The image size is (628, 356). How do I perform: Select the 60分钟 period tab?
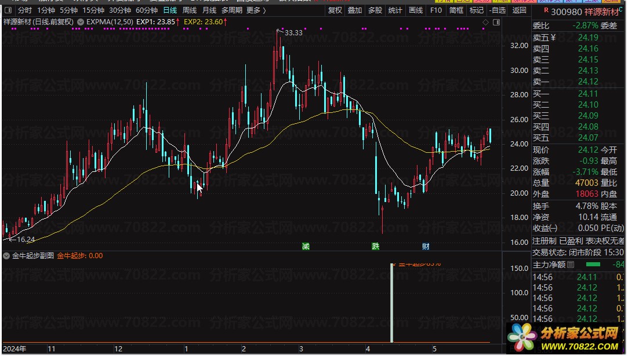(x=147, y=10)
